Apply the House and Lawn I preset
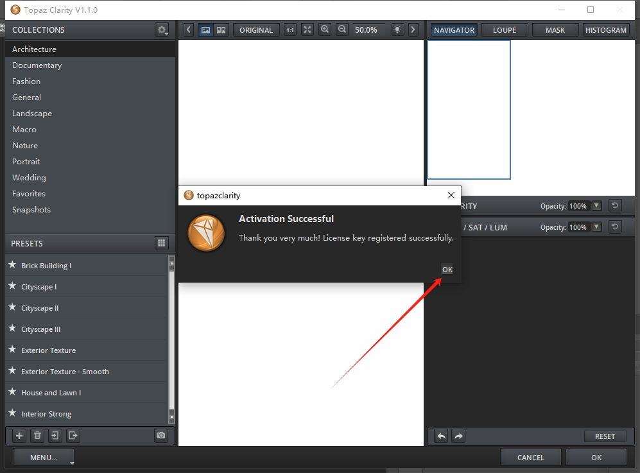This screenshot has height=473, width=640. click(x=87, y=393)
